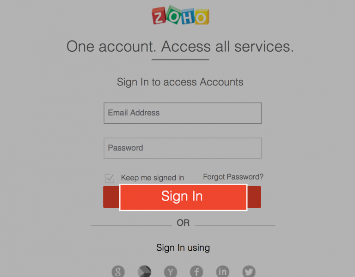This screenshot has width=355, height=277.
Task: Sign in using the Facebook icon
Action: tap(196, 271)
